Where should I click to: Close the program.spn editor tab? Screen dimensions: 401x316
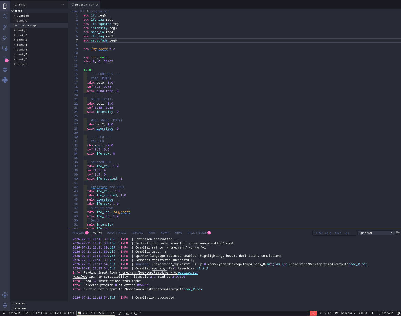click(x=97, y=5)
